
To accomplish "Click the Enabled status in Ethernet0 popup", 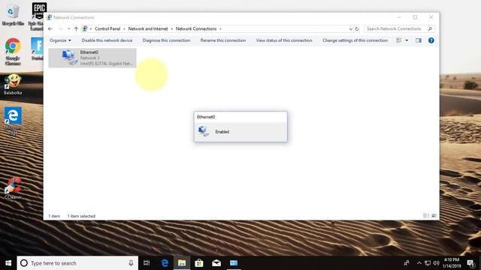I will [222, 132].
